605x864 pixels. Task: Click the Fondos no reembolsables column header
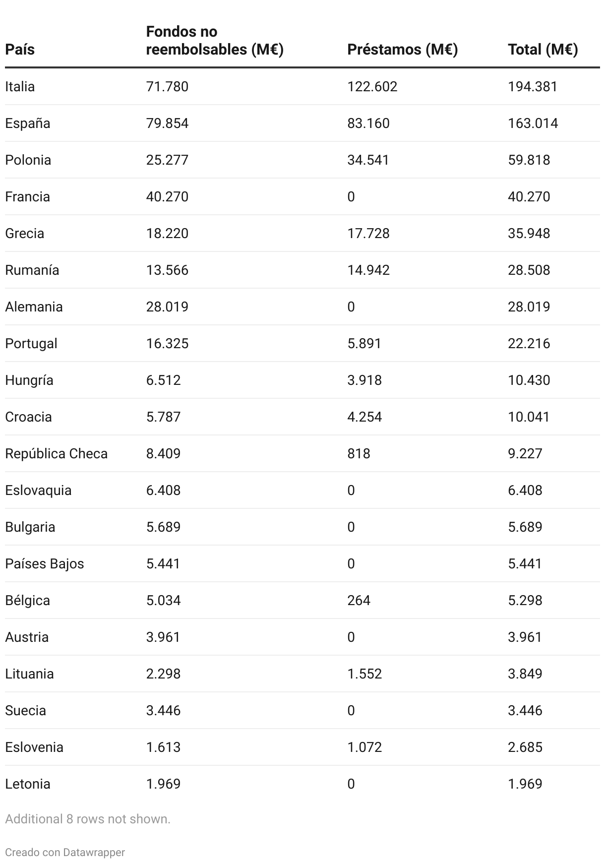(214, 41)
